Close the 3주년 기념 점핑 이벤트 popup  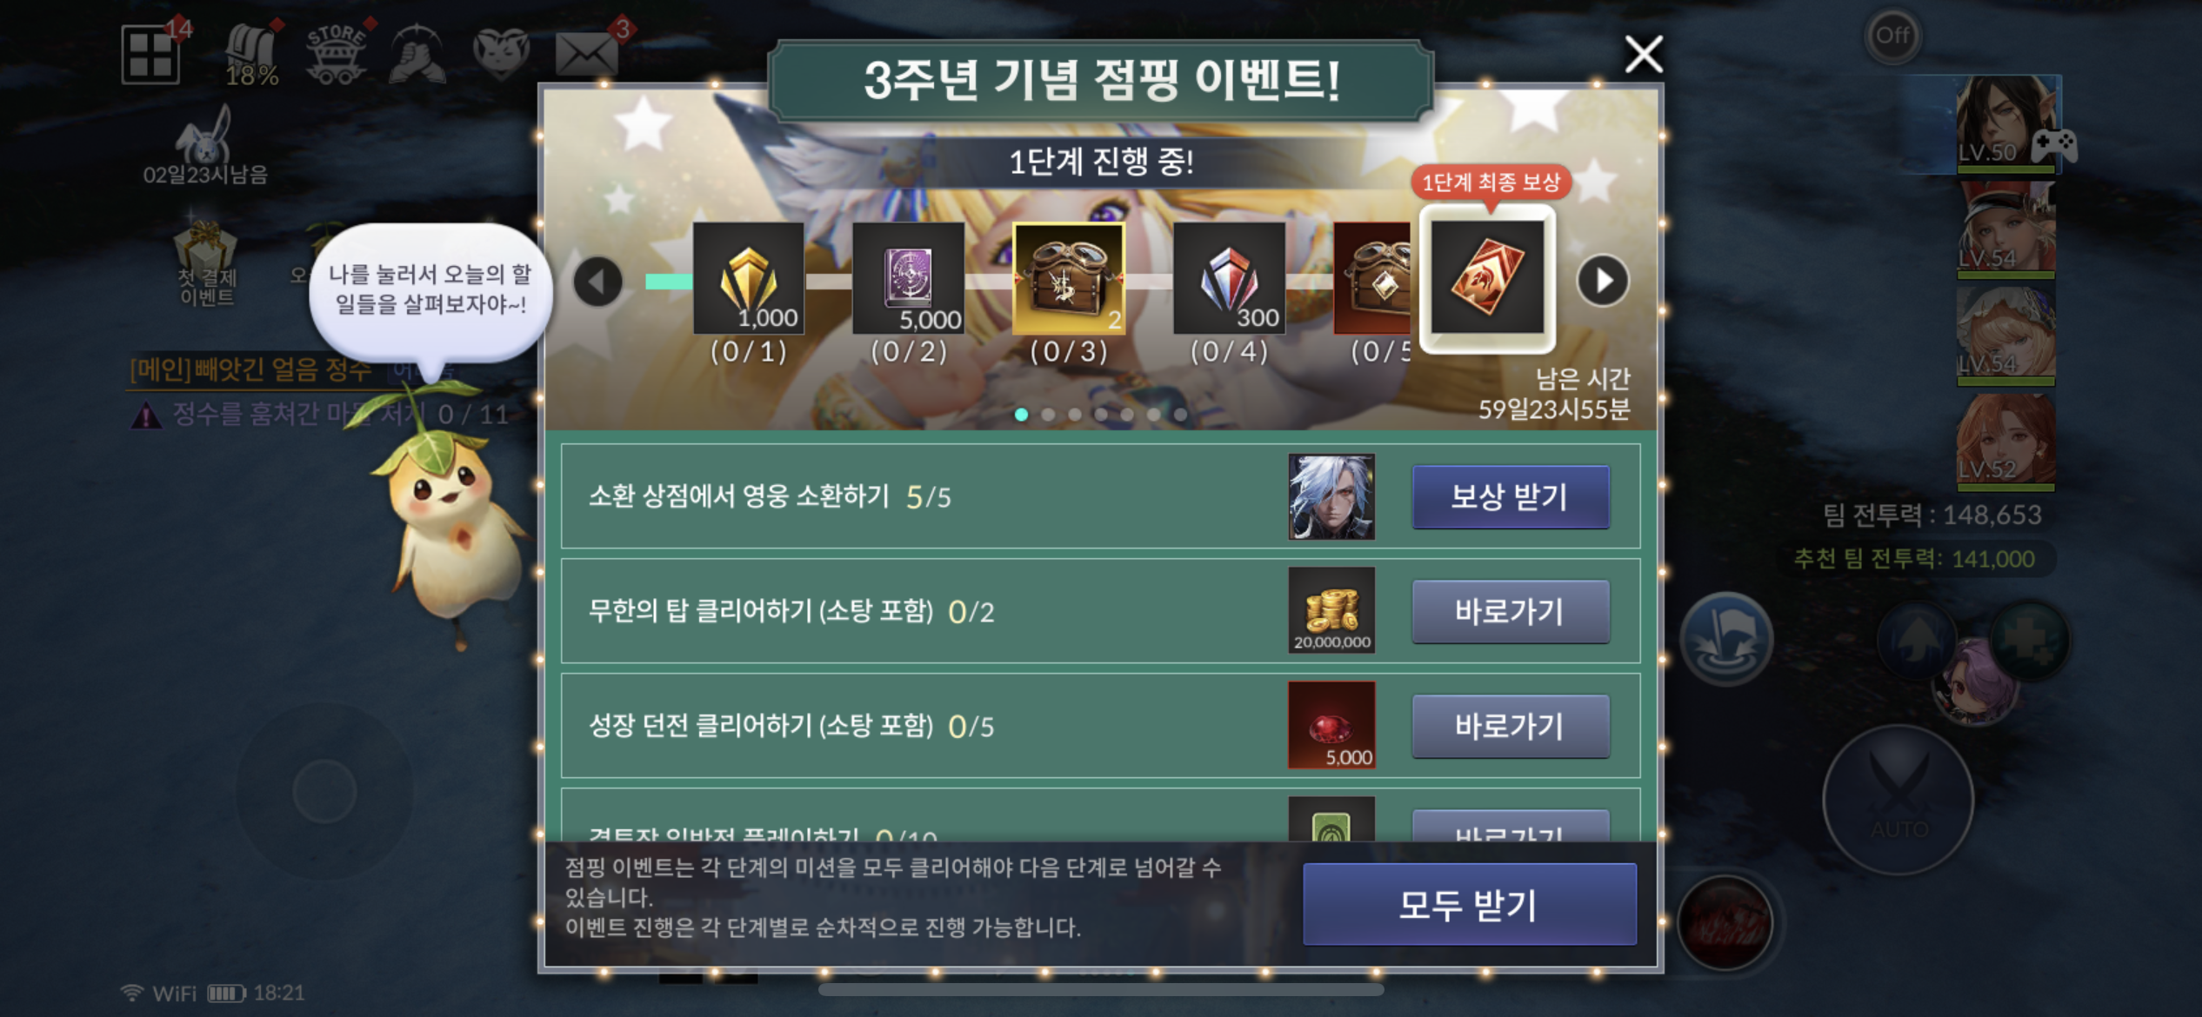tap(1644, 55)
